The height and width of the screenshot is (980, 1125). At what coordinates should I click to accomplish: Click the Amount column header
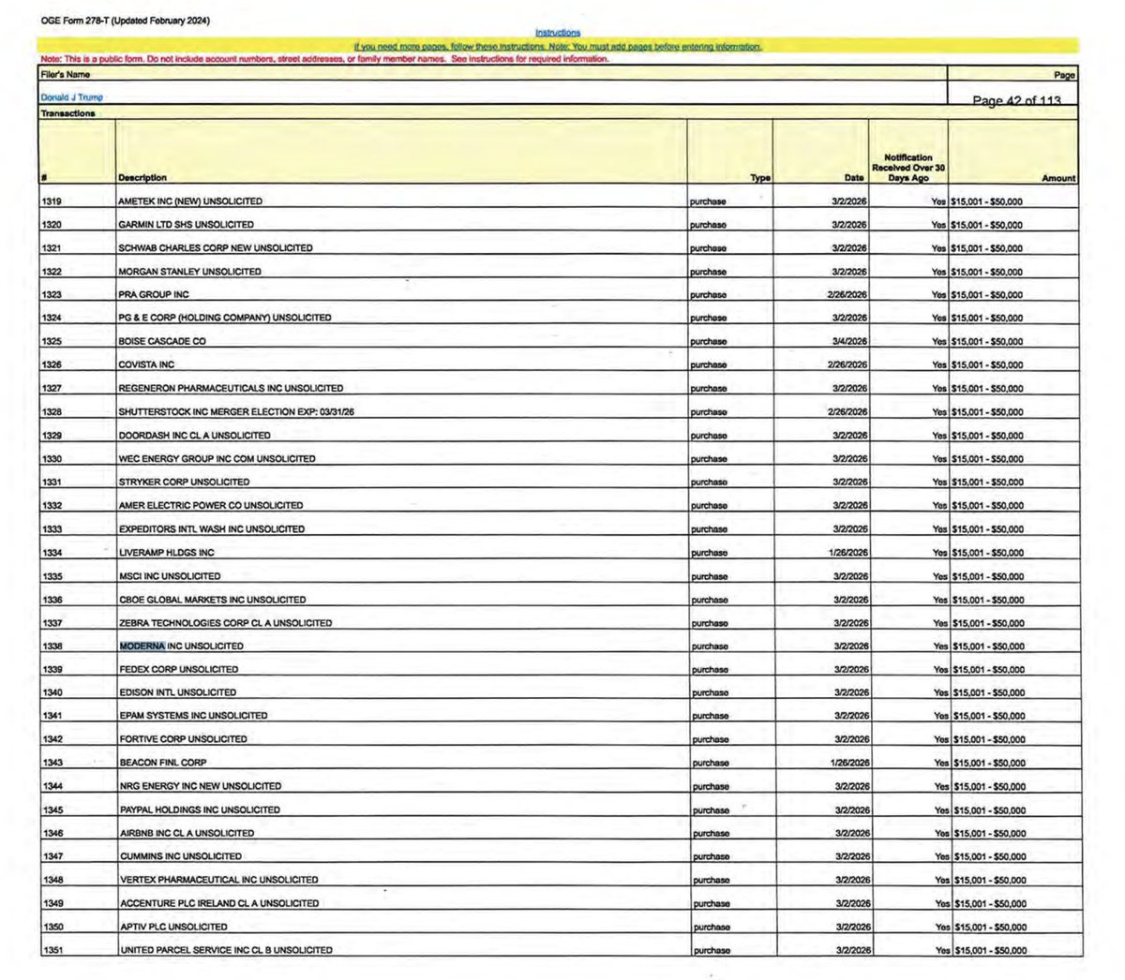(1058, 178)
